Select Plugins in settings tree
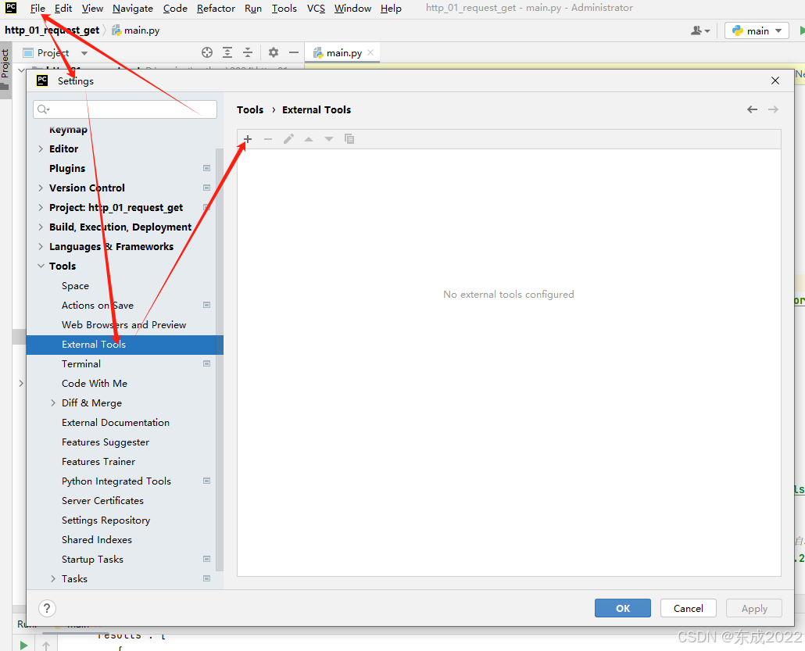Image resolution: width=805 pixels, height=651 pixels. [x=67, y=168]
